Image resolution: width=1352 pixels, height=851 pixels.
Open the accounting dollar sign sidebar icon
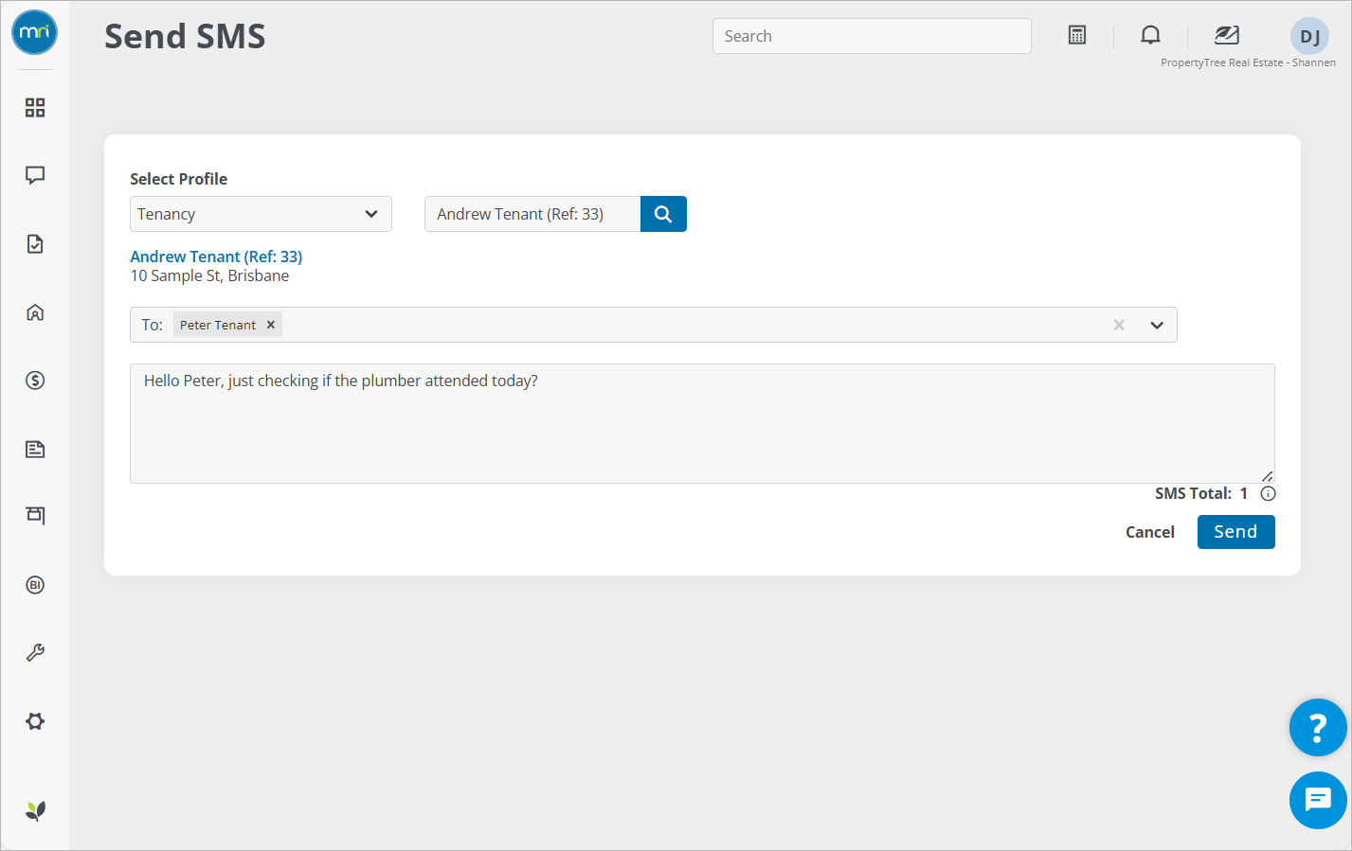35,381
